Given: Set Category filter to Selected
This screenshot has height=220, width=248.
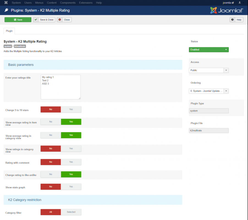Looking at the screenshot, I should 71,212.
